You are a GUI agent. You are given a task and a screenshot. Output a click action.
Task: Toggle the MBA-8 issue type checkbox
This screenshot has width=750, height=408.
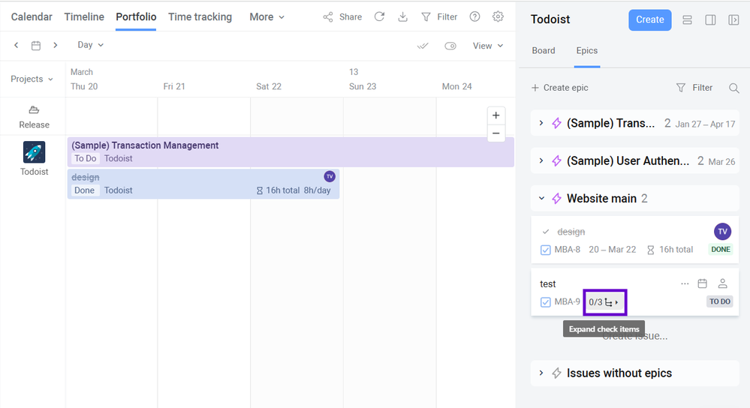pyautogui.click(x=545, y=250)
